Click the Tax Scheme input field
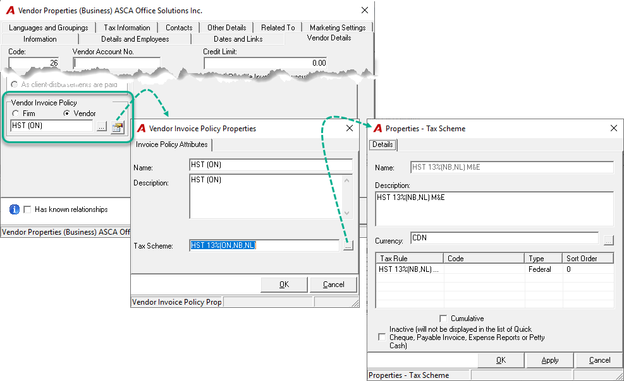Image resolution: width=624 pixels, height=381 pixels. pyautogui.click(x=265, y=245)
